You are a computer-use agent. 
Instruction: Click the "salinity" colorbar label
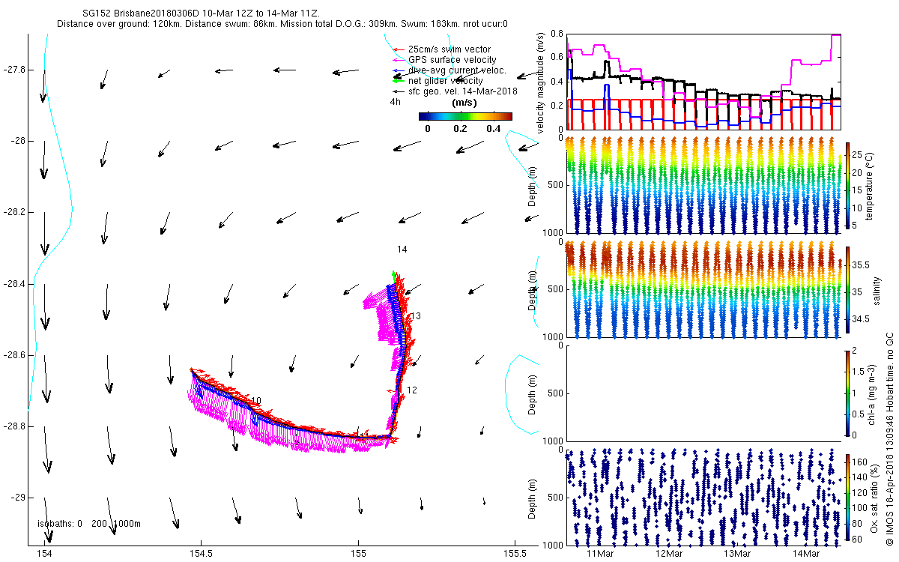(x=877, y=291)
